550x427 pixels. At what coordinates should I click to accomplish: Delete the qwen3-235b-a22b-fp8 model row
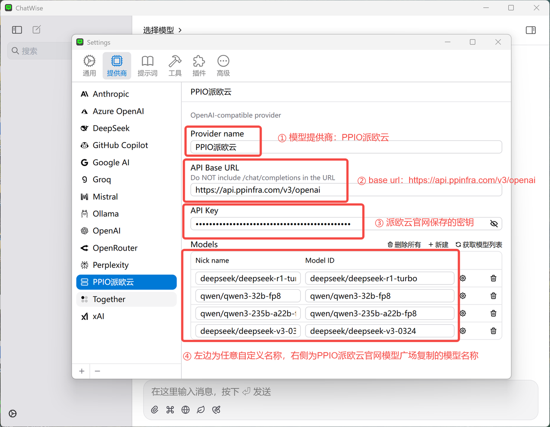(x=493, y=314)
